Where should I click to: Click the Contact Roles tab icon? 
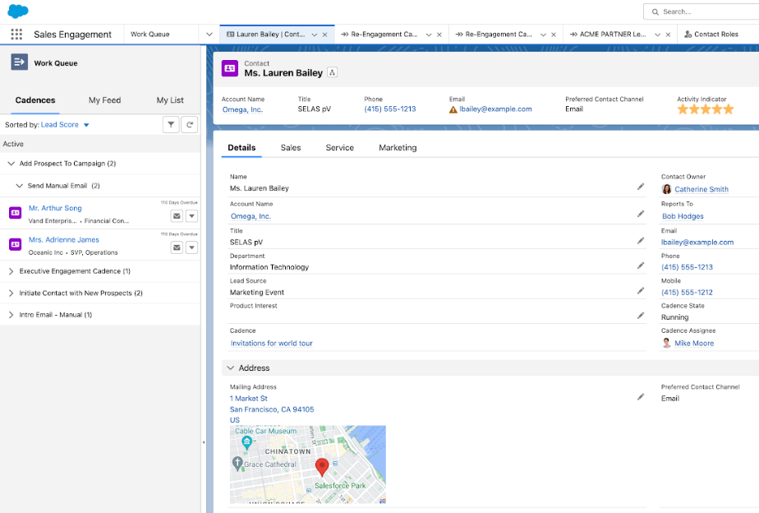point(688,35)
